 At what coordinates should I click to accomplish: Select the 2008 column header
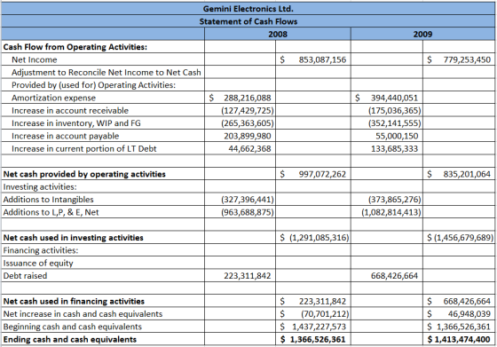(278, 35)
